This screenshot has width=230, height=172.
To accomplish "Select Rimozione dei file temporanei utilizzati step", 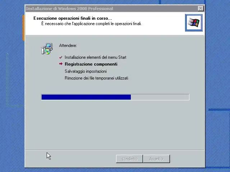I will [96, 78].
